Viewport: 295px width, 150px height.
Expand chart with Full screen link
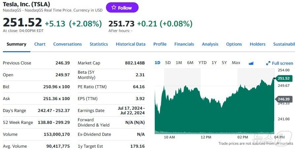click(279, 63)
